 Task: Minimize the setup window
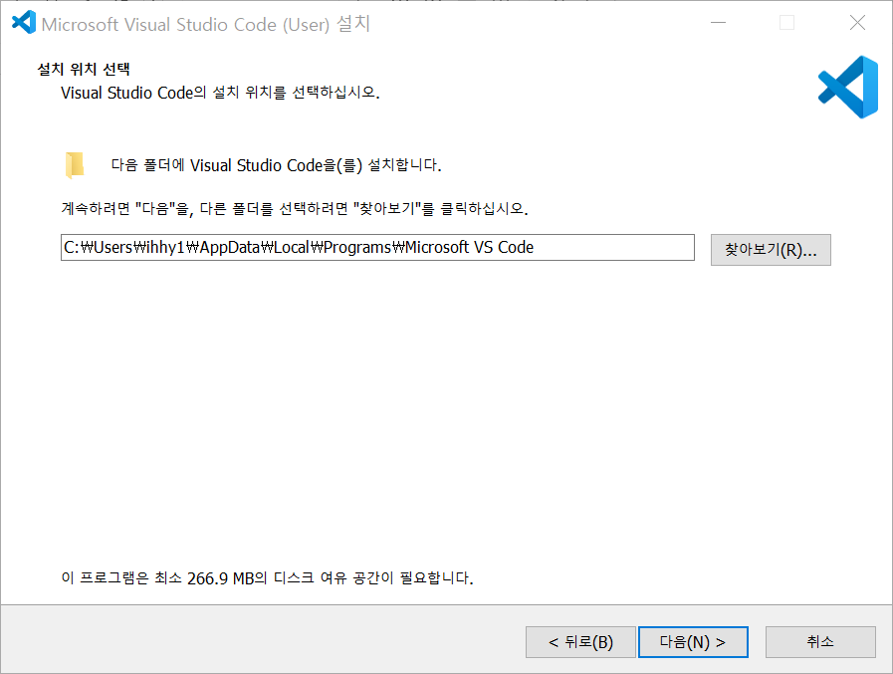point(718,23)
